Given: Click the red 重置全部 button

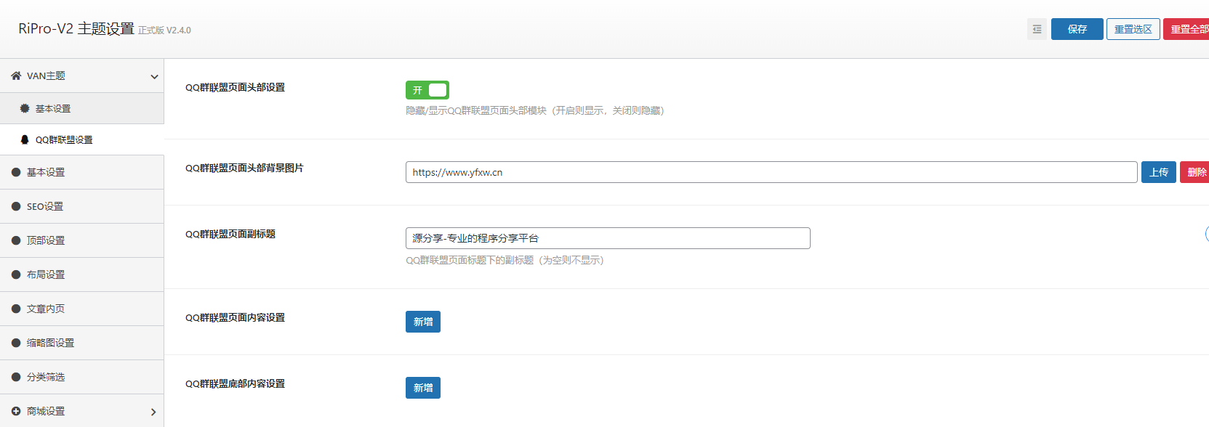Looking at the screenshot, I should (x=1186, y=29).
